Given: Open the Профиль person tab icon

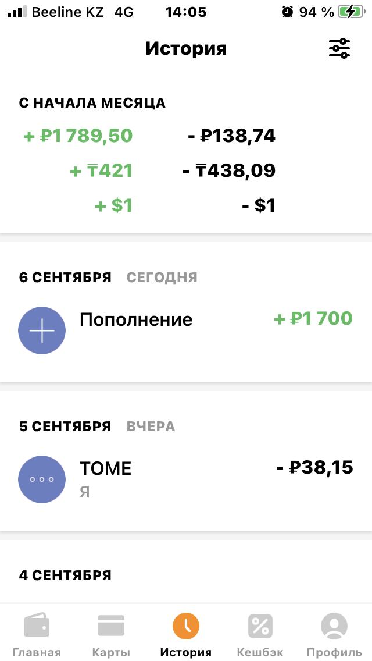Looking at the screenshot, I should point(334,626).
